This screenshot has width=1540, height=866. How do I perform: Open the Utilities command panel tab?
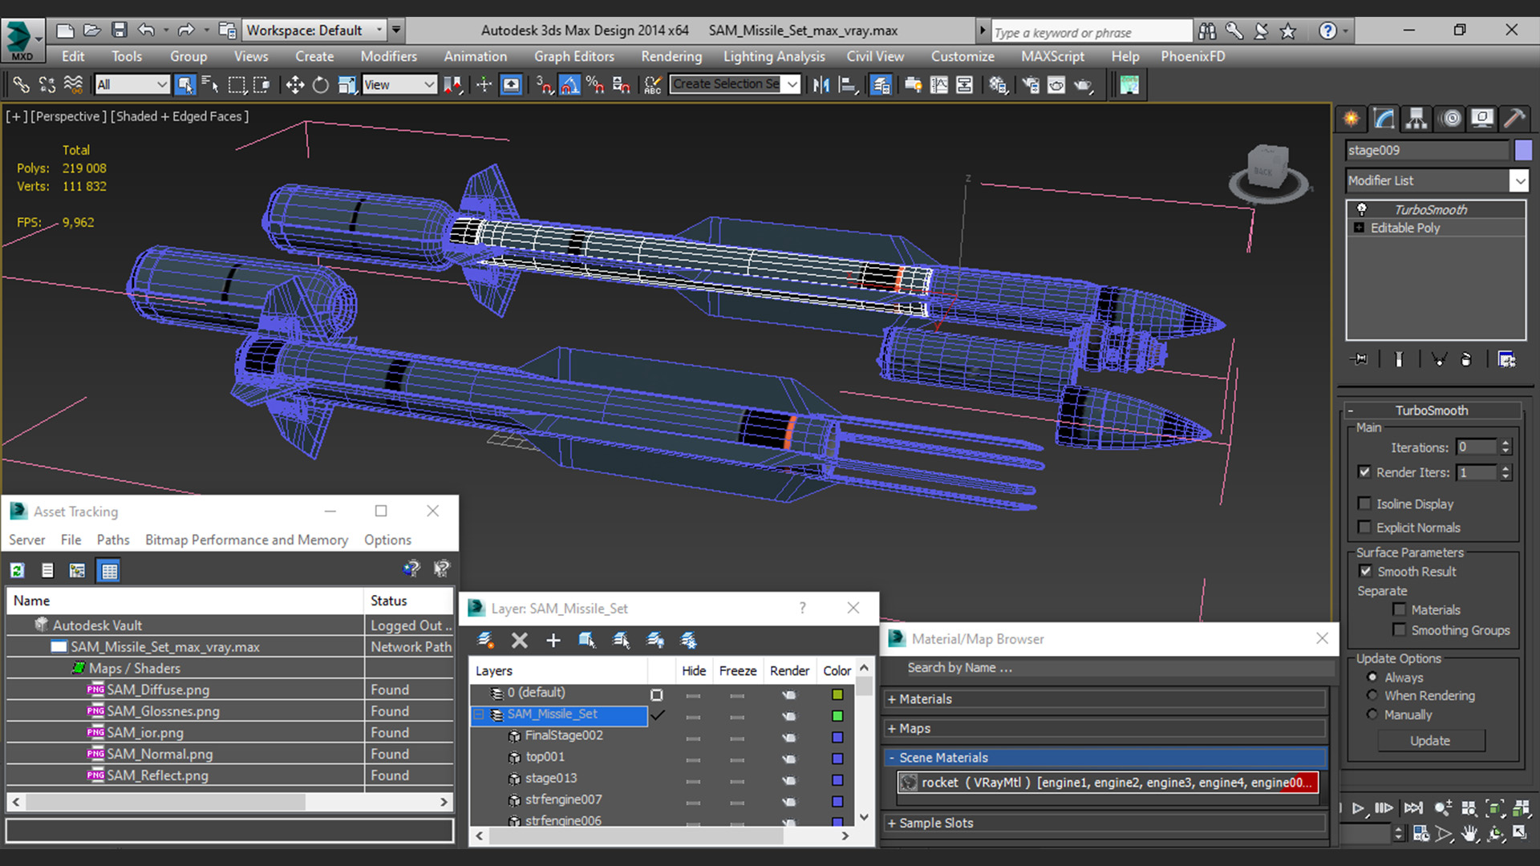(1514, 119)
